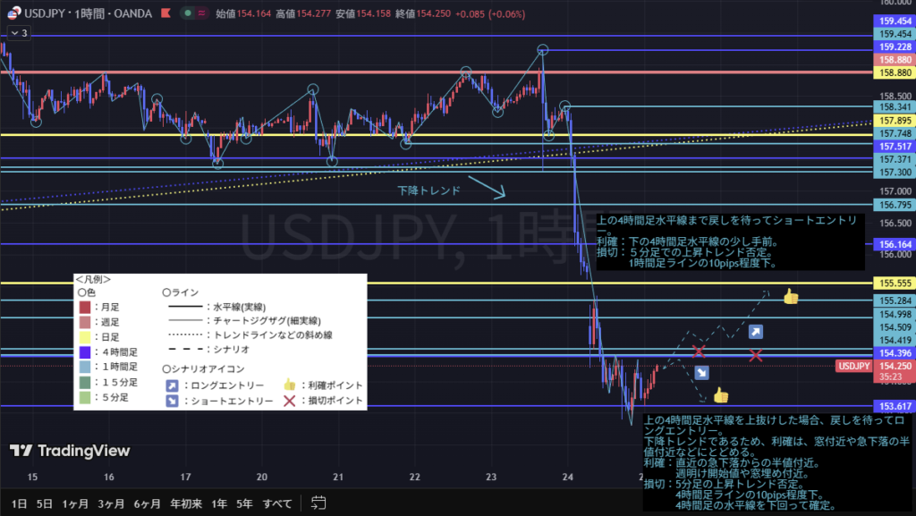Click the lower thumbs-up take-profit icon near 153.617
Viewport: 916px width, 516px height.
tap(720, 394)
